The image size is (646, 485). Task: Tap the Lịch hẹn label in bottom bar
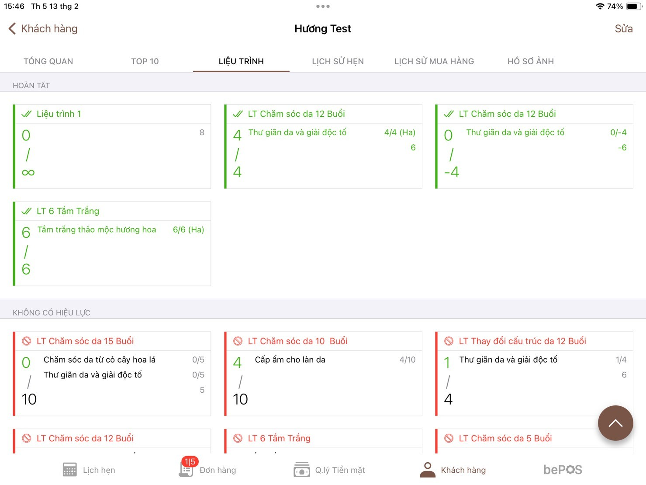coord(99,470)
